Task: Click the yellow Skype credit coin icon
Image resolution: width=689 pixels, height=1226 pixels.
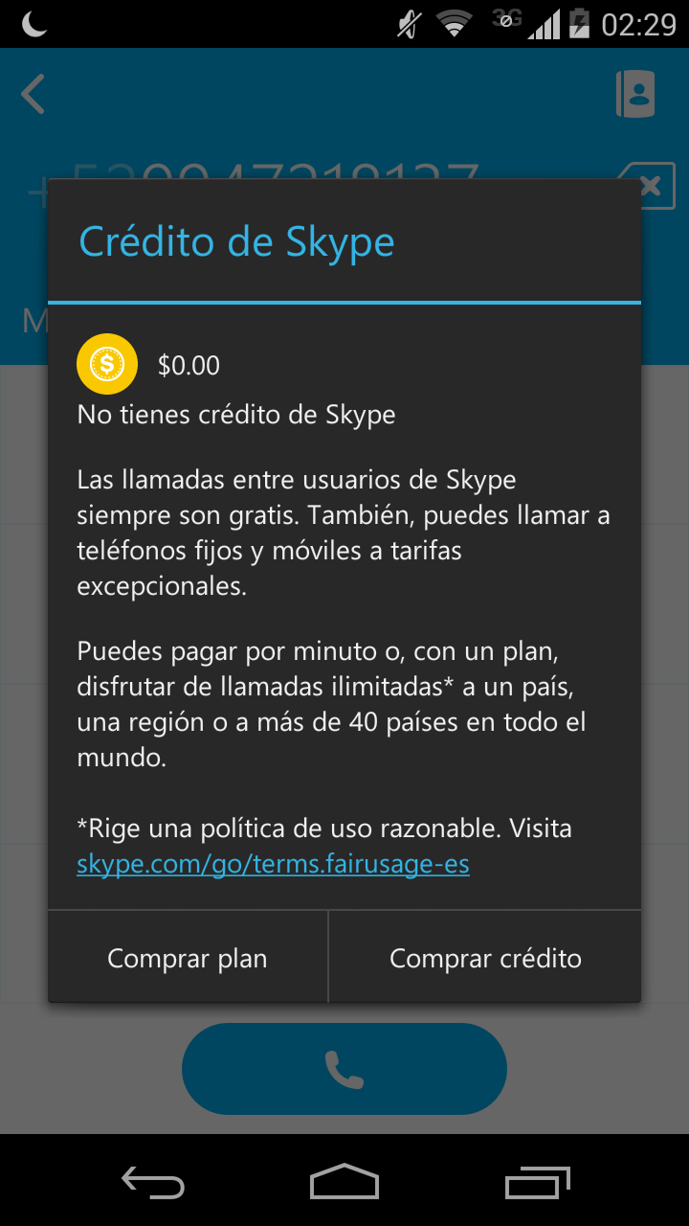Action: tap(107, 364)
